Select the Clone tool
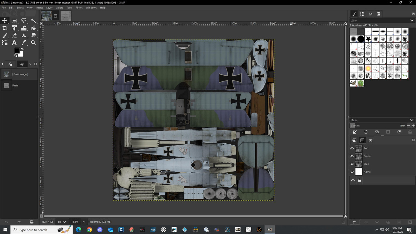The height and width of the screenshot is (234, 416). 24,35
